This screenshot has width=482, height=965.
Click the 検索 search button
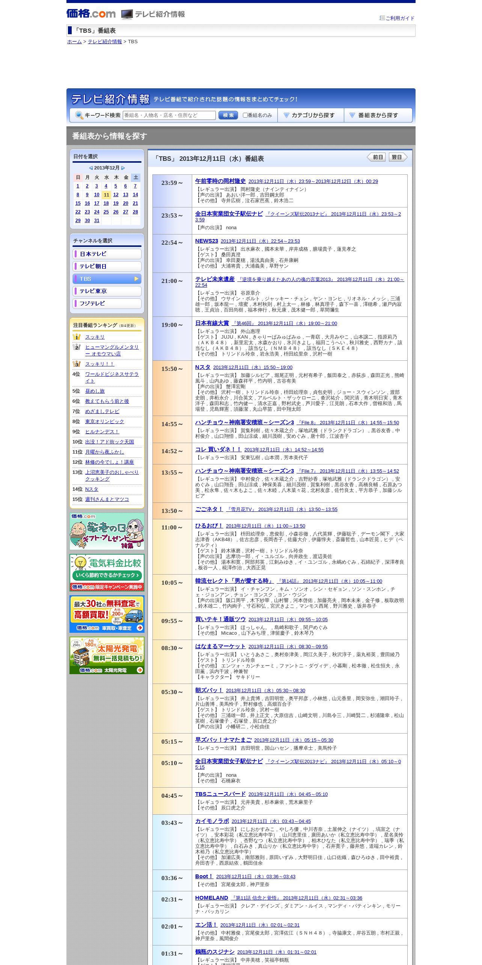(228, 115)
